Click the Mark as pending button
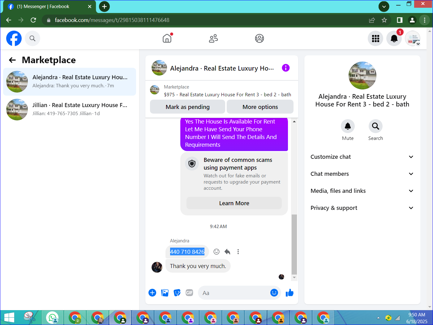The height and width of the screenshot is (325, 433). coord(187,107)
